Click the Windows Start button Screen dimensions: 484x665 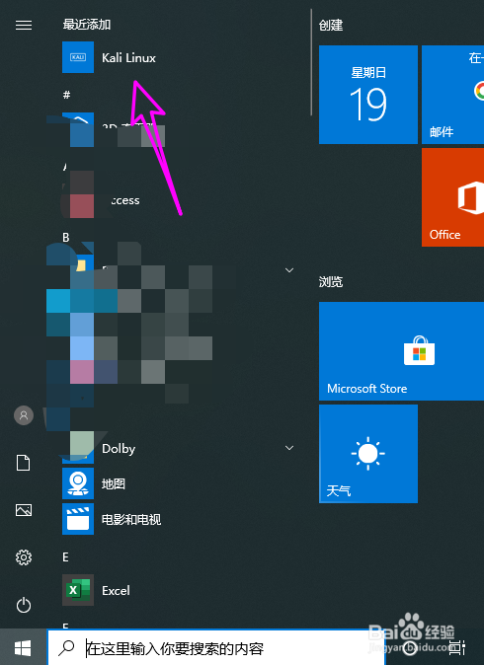click(x=23, y=647)
